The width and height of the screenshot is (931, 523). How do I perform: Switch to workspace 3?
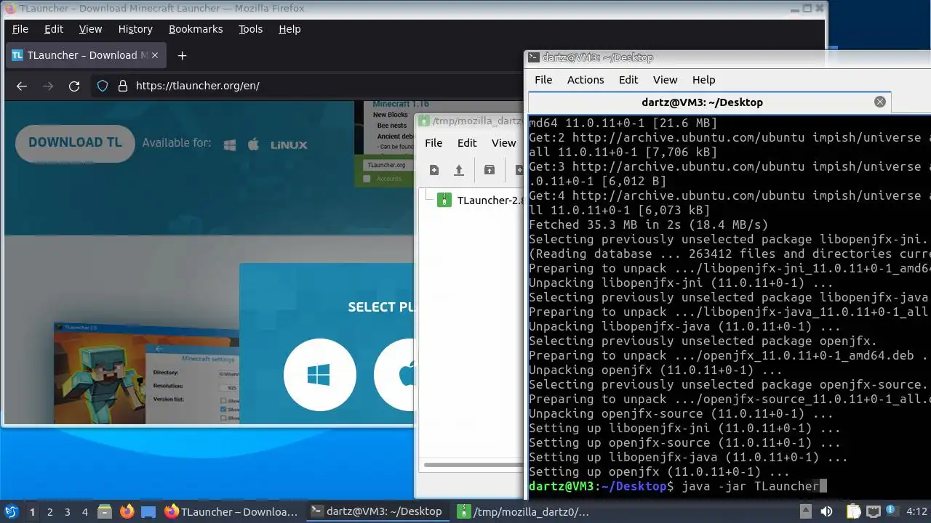click(x=67, y=512)
